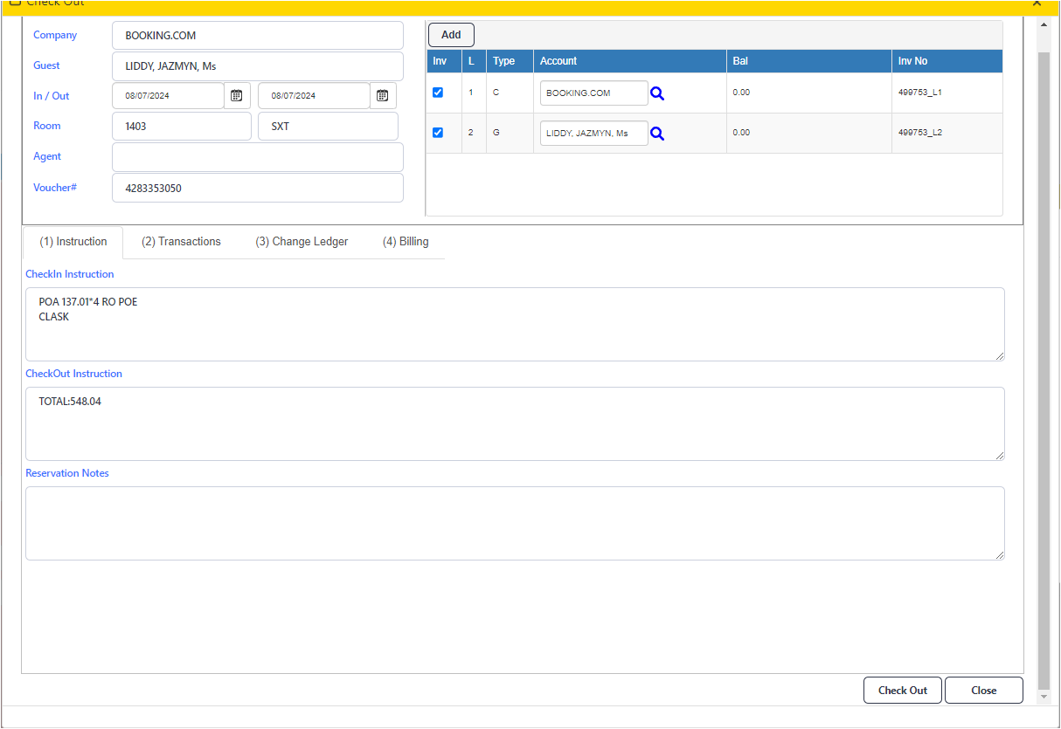Click the Reservation Notes heading
The height and width of the screenshot is (729, 1061).
[x=67, y=473]
